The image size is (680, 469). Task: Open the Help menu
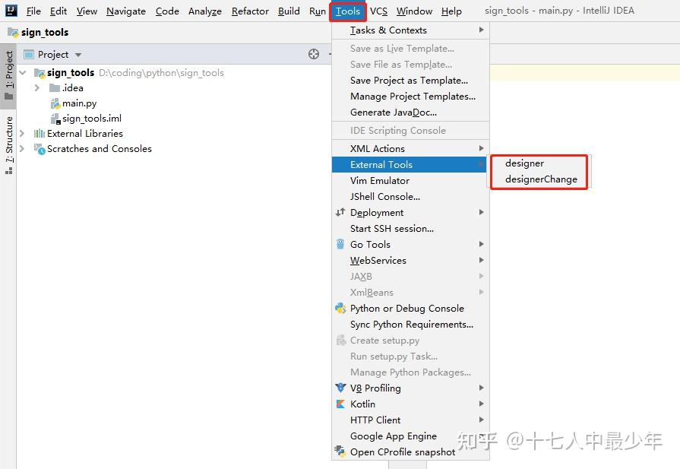(x=451, y=11)
